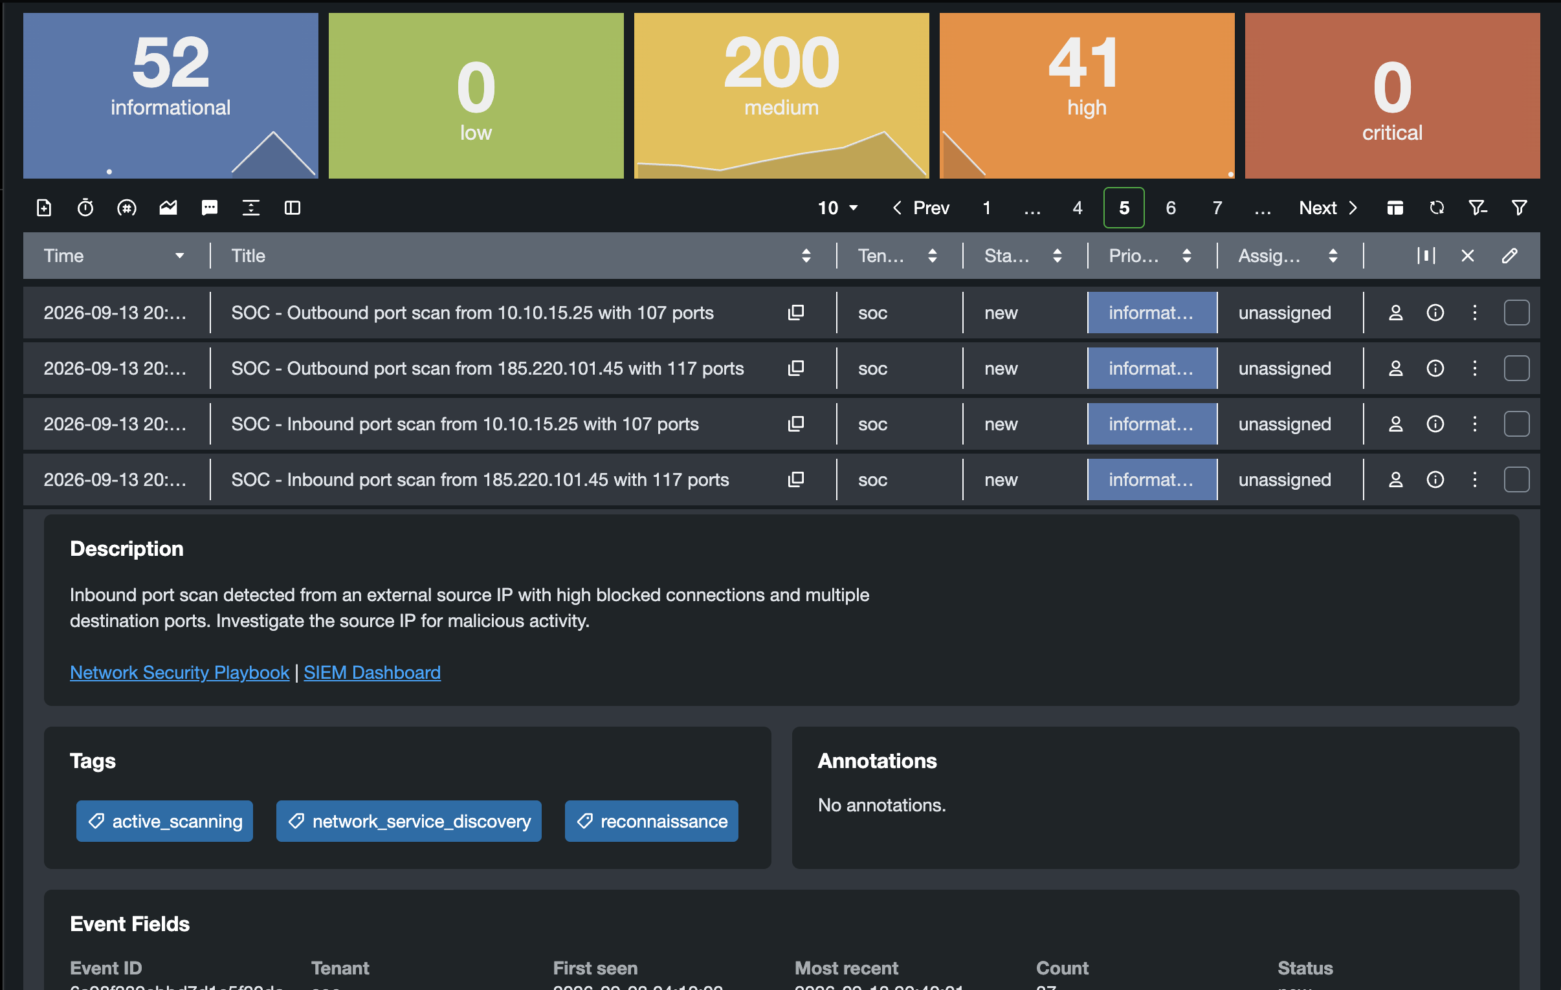This screenshot has width=1561, height=990.
Task: Open more options for Outbound 185.220.101.45 row
Action: [x=1475, y=368]
